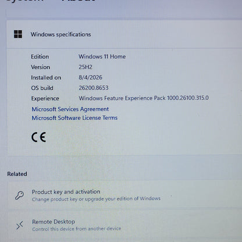Click the Related section heading
Viewport: 242px width, 242px height.
point(17,174)
